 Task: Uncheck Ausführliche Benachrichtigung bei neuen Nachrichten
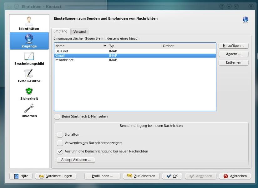pyautogui.click(x=60, y=152)
